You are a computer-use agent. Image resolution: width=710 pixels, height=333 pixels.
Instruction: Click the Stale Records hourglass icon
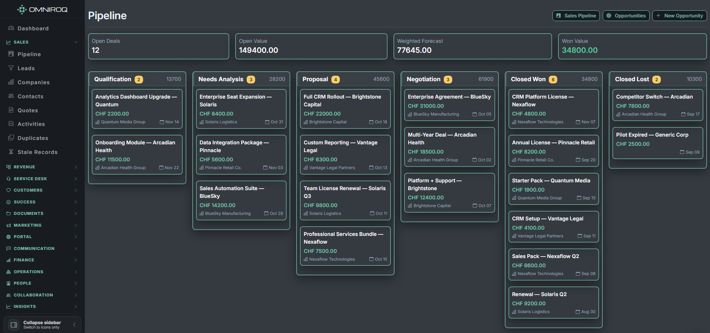(x=11, y=152)
